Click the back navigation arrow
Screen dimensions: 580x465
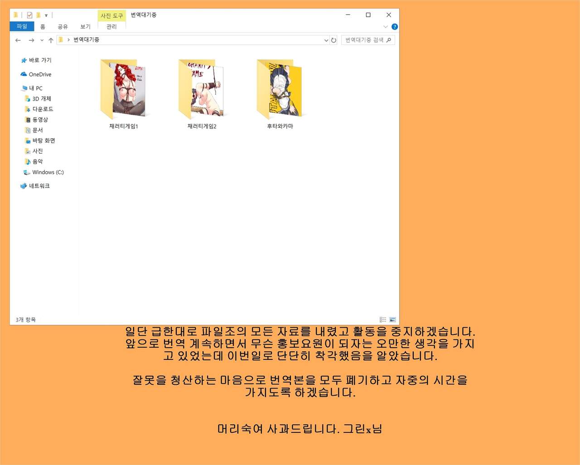(x=18, y=40)
